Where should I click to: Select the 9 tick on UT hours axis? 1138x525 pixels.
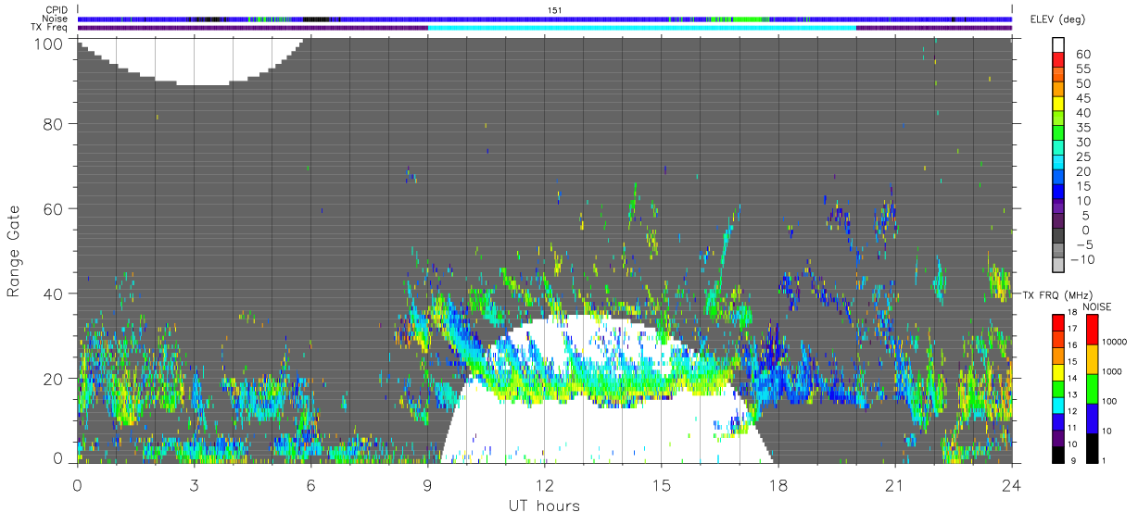tap(427, 485)
